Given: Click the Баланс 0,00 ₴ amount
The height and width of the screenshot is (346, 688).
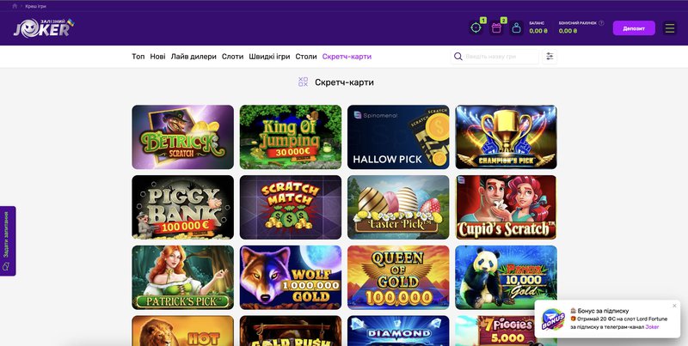Looking at the screenshot, I should click(538, 31).
